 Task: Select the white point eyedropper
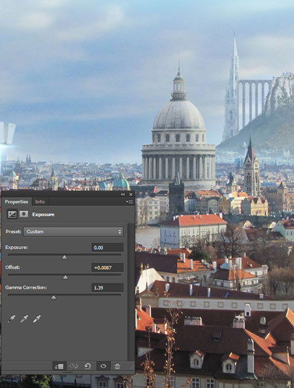(37, 319)
